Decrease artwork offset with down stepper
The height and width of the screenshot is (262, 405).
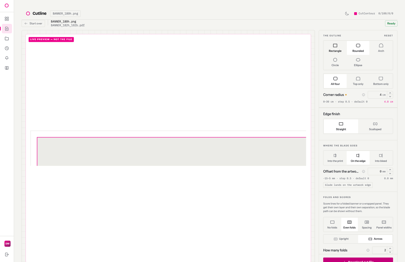[x=390, y=173]
